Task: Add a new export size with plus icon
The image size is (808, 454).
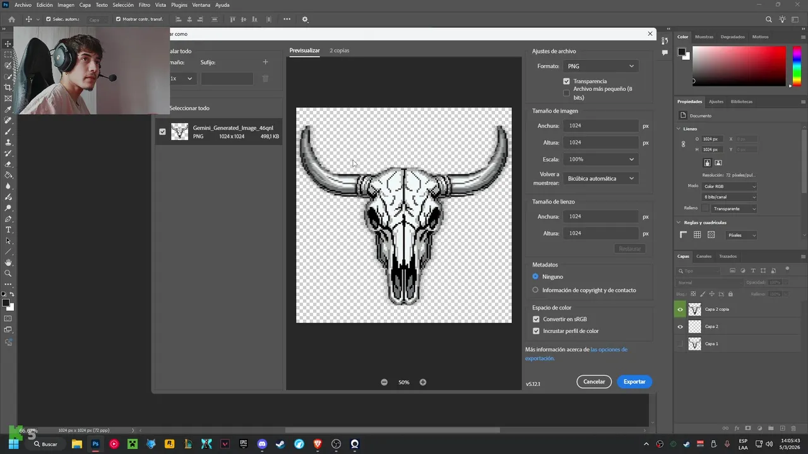Action: (x=265, y=62)
